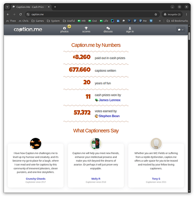Open Stephen Bean's profile link
Viewport: 194px width, 197px height.
click(x=109, y=116)
